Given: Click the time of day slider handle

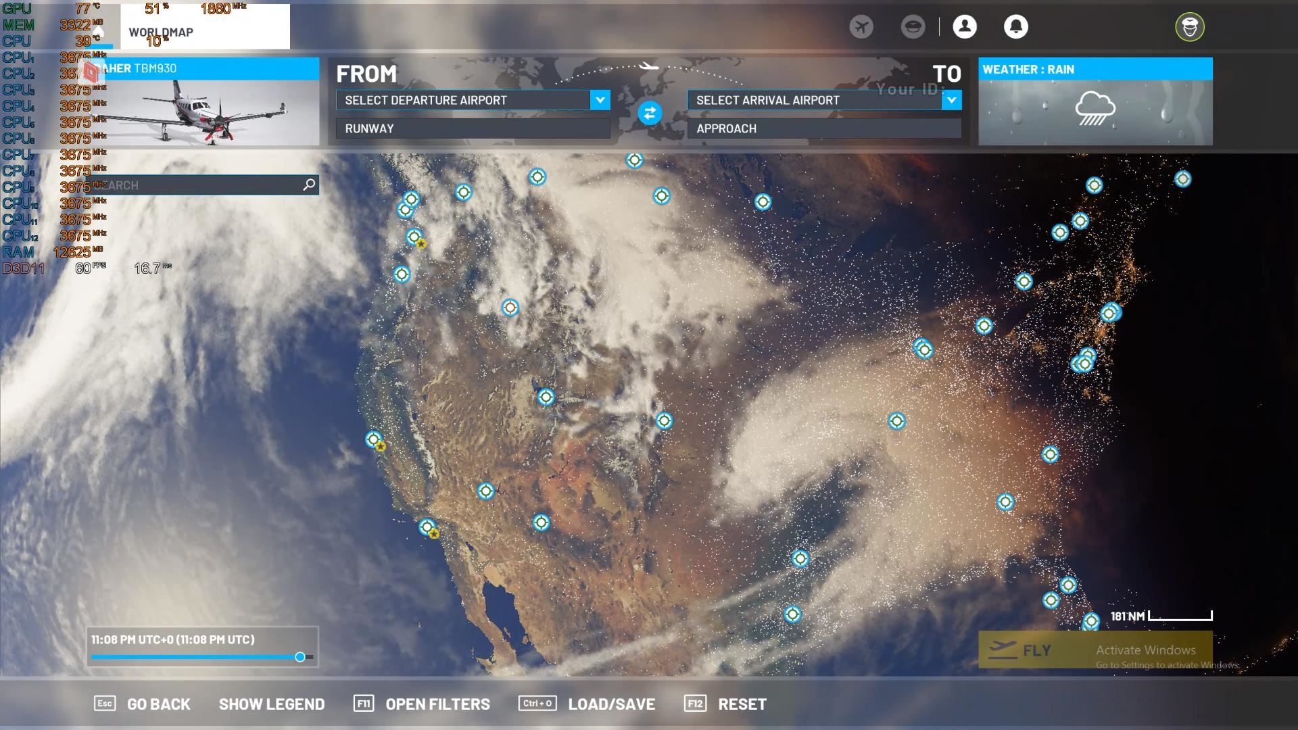Looking at the screenshot, I should point(300,657).
